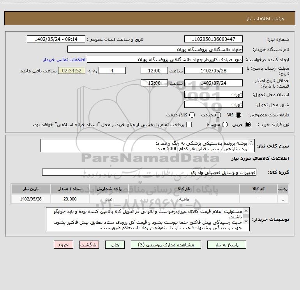Select the کالا/خدمت radio button
The width and height of the screenshot is (300, 290).
pos(192,115)
